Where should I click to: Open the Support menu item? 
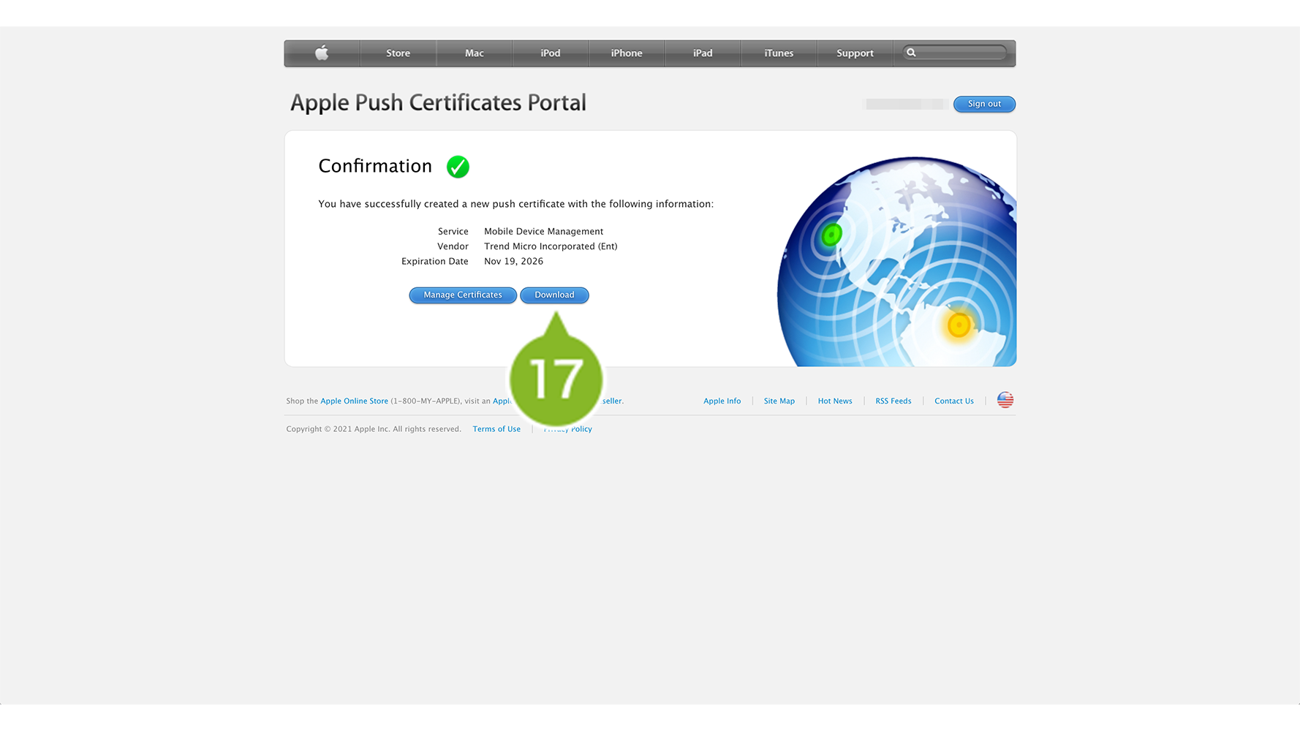click(x=855, y=53)
